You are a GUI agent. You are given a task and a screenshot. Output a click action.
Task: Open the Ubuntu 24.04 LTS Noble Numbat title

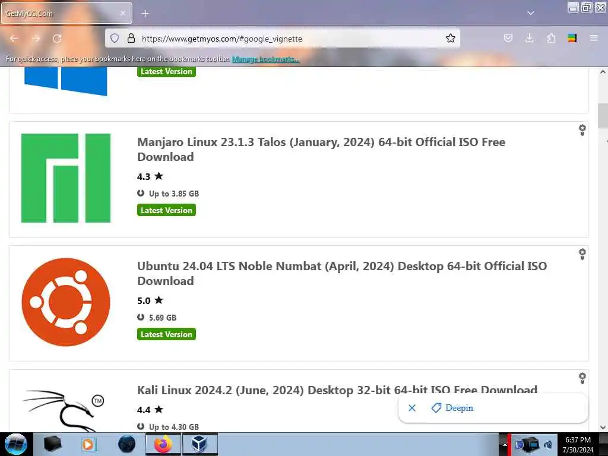click(x=342, y=273)
